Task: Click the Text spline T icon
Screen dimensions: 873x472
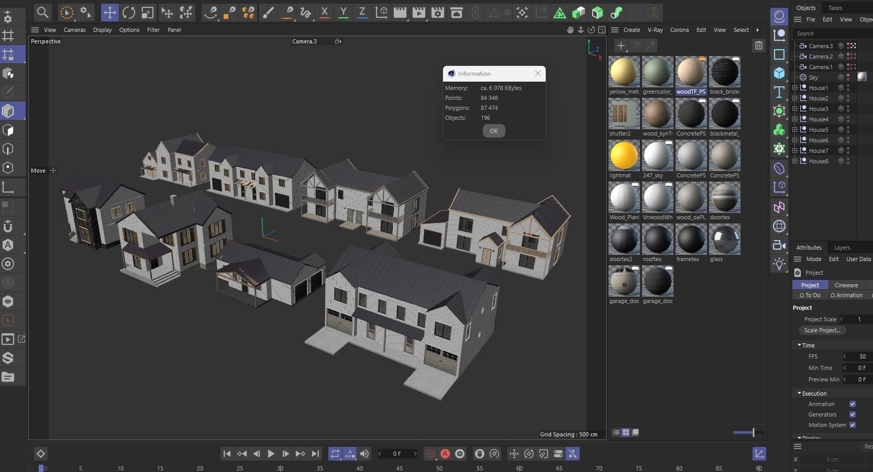Action: click(779, 92)
